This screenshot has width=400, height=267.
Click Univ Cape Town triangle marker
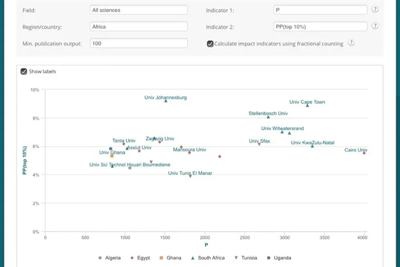pyautogui.click(x=307, y=105)
